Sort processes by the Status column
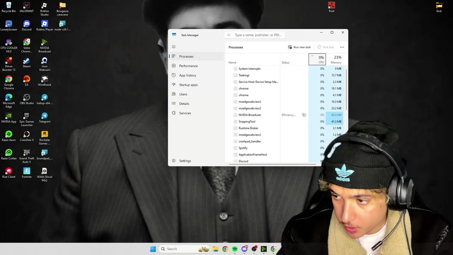This screenshot has width=453, height=255. (294, 59)
